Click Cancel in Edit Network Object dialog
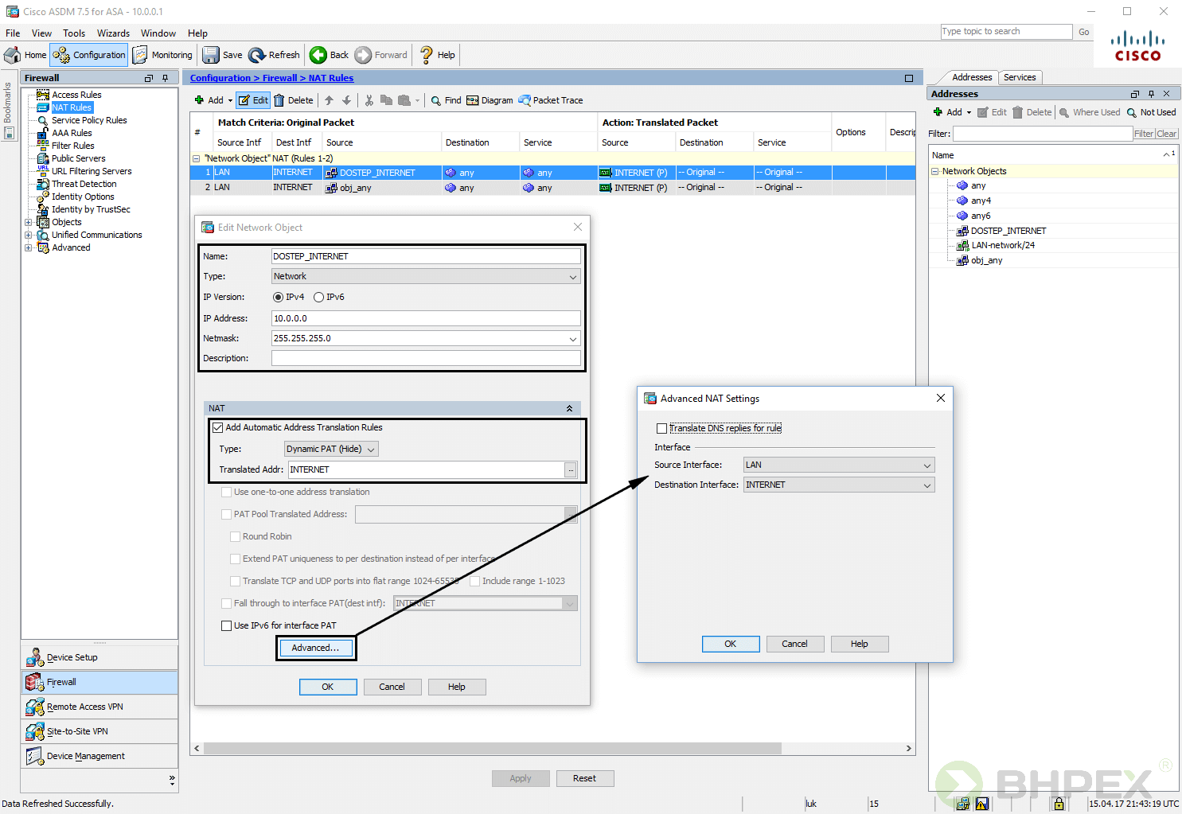1182x814 pixels. [x=392, y=687]
